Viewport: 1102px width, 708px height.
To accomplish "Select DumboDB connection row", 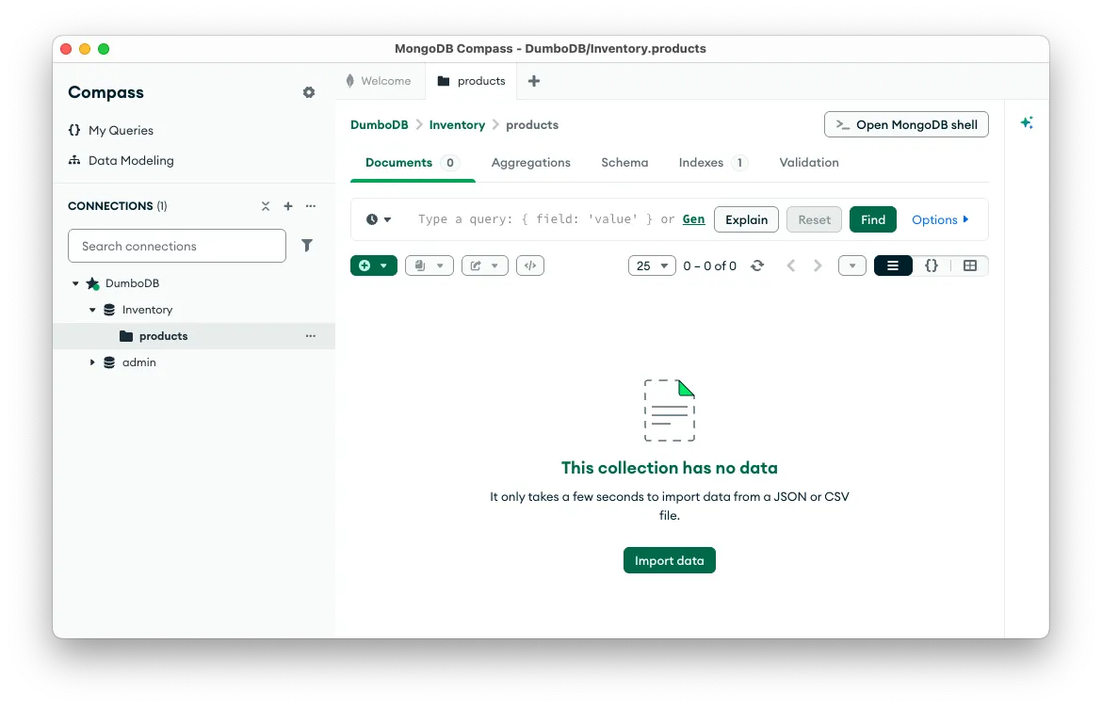I will [x=194, y=283].
